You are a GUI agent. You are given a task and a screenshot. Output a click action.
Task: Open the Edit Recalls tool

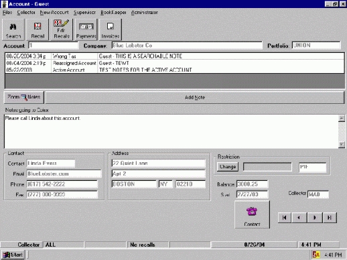(62, 29)
